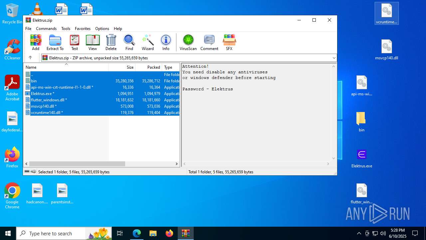426x240 pixels.
Task: Select Elektrus.exe on the desktop
Action: coord(362,158)
